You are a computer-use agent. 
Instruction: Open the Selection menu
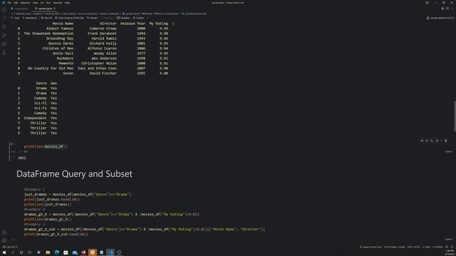coord(25,3)
